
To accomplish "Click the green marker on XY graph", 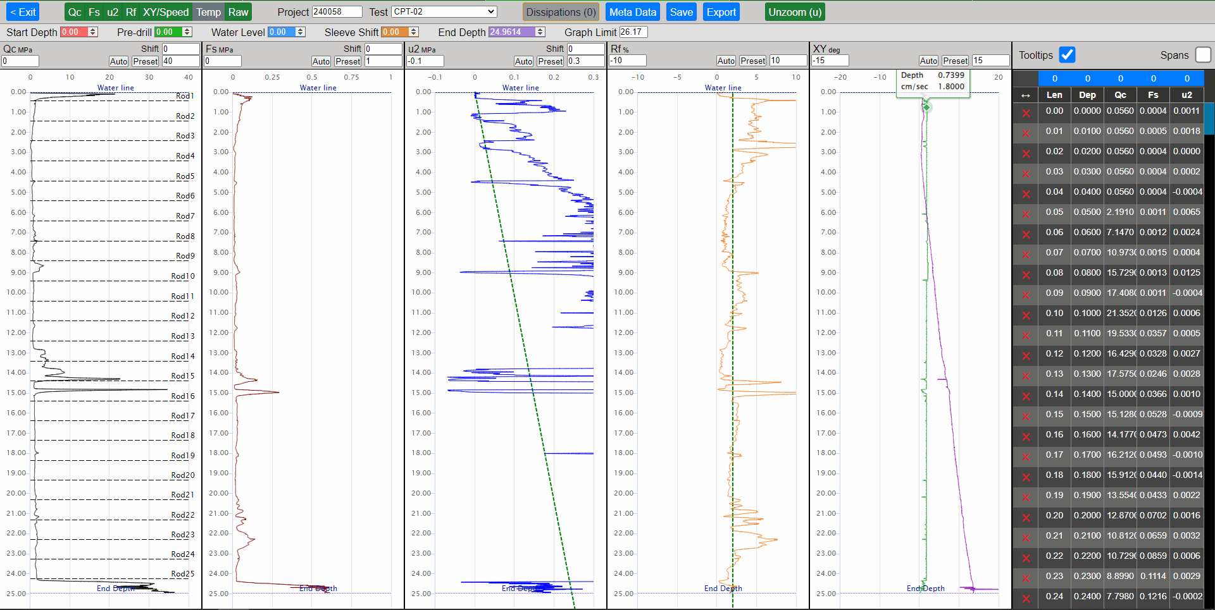I will (926, 107).
